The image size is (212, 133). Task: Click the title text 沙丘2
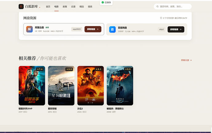(x=80, y=108)
